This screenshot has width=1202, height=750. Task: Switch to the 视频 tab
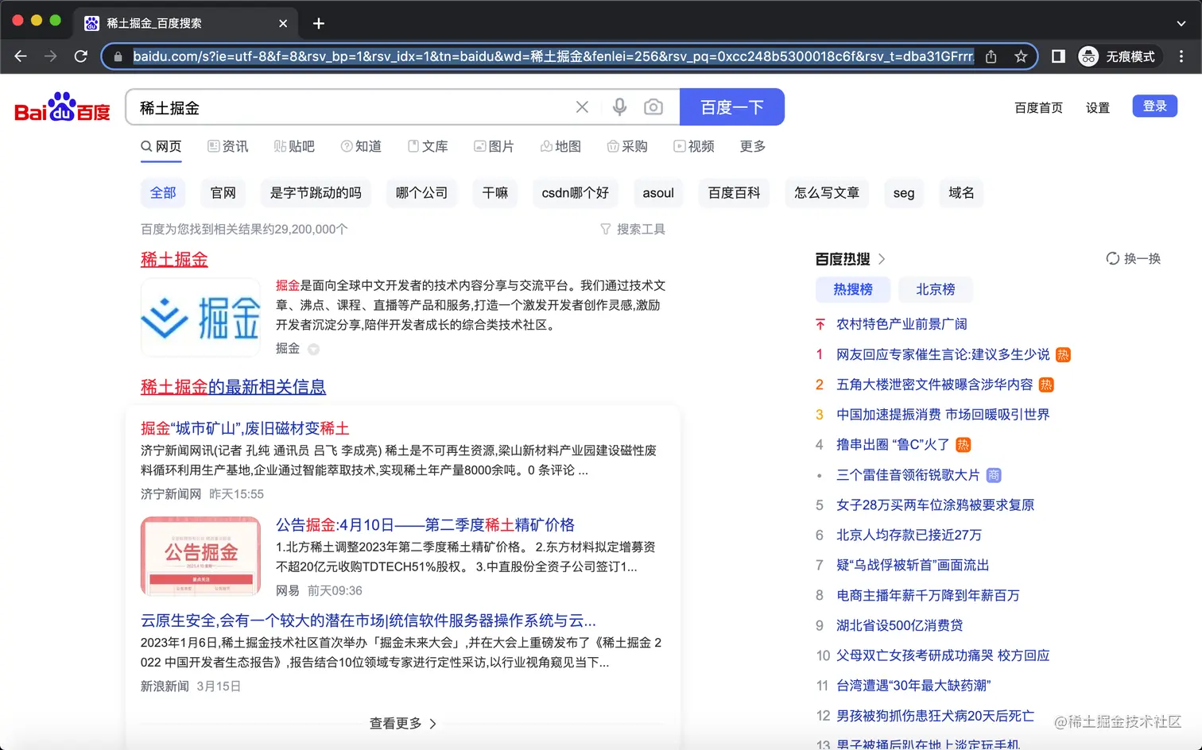tap(694, 146)
